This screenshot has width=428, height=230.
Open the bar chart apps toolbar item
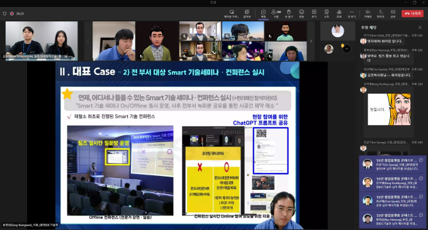tap(339, 13)
